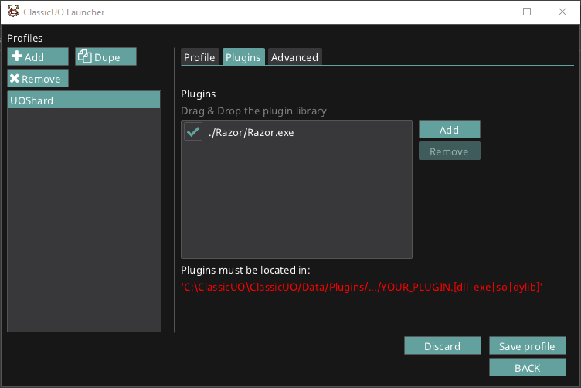Open the Advanced tab
Screen dimensions: 581x388
pyautogui.click(x=294, y=57)
